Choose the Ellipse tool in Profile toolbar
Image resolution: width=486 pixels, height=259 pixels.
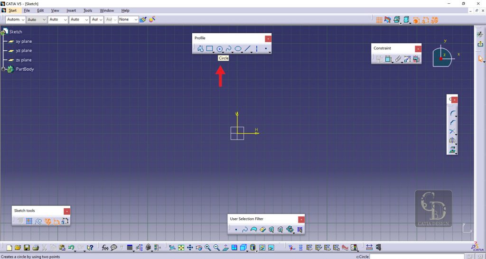click(x=238, y=49)
